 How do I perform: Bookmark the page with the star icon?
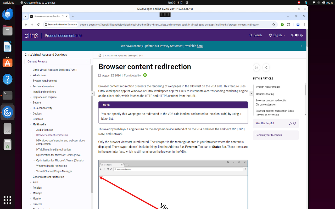(x=273, y=24)
